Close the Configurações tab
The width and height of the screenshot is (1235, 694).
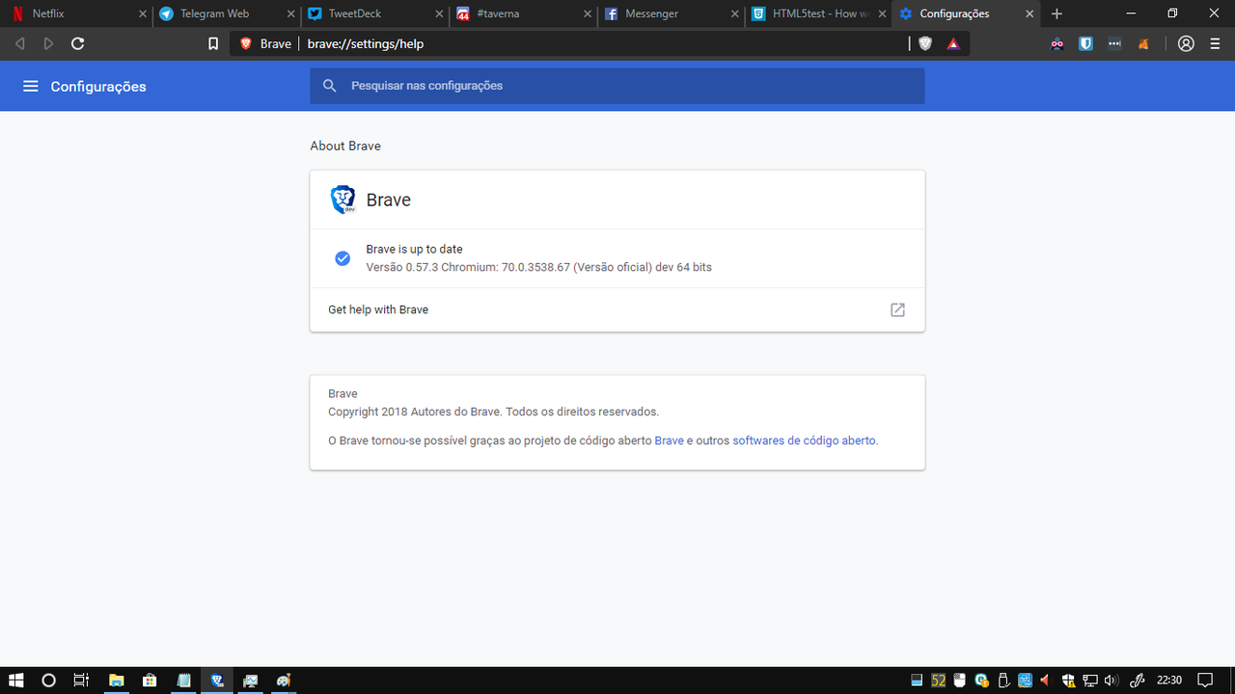pos(1029,13)
